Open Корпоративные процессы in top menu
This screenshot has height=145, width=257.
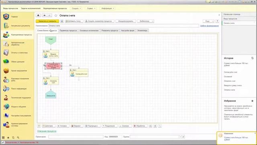point(55,8)
